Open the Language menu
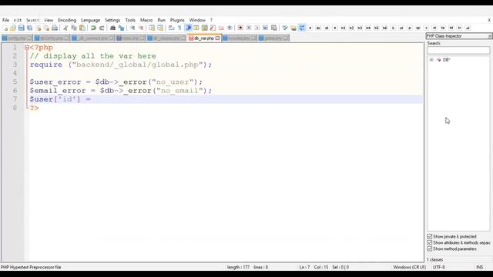Image resolution: width=493 pixels, height=277 pixels. 91,20
